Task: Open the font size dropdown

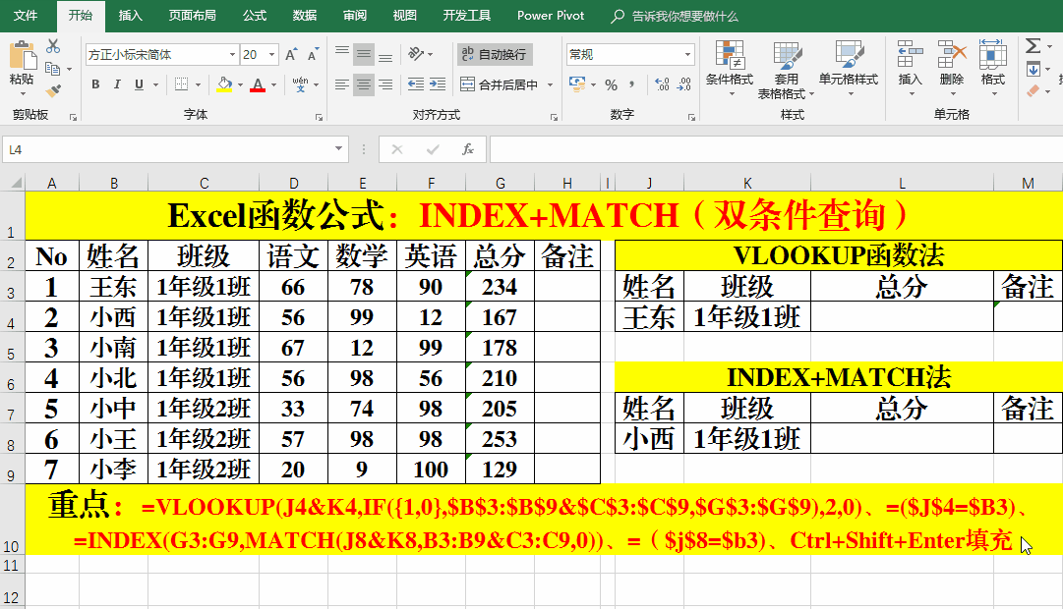Action: [271, 55]
